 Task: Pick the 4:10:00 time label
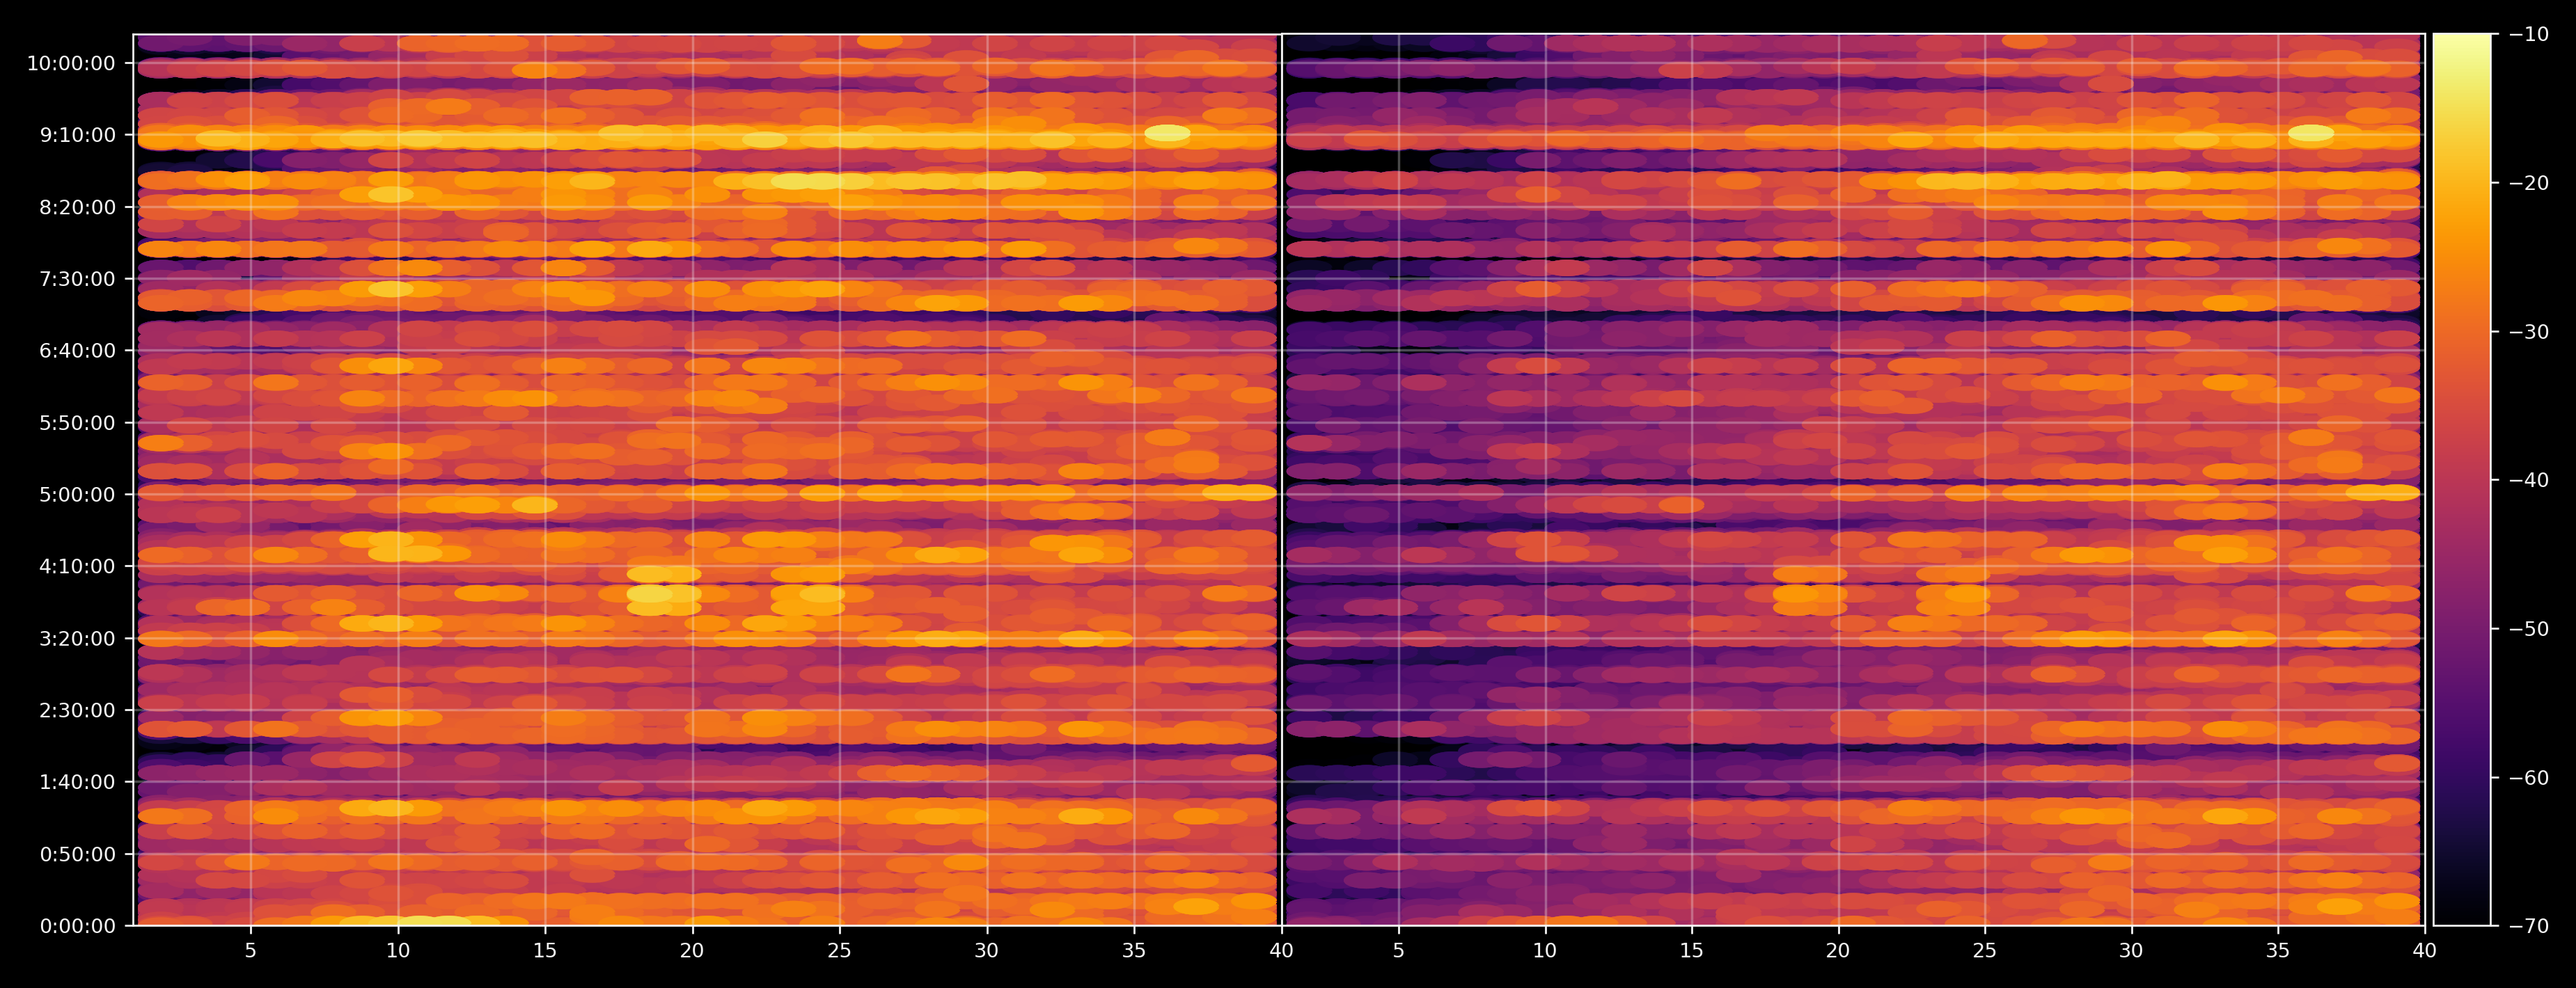point(77,566)
